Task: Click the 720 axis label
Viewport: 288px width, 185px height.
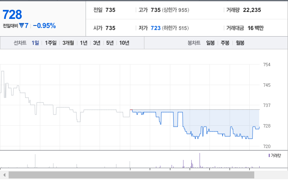Action: (267, 146)
